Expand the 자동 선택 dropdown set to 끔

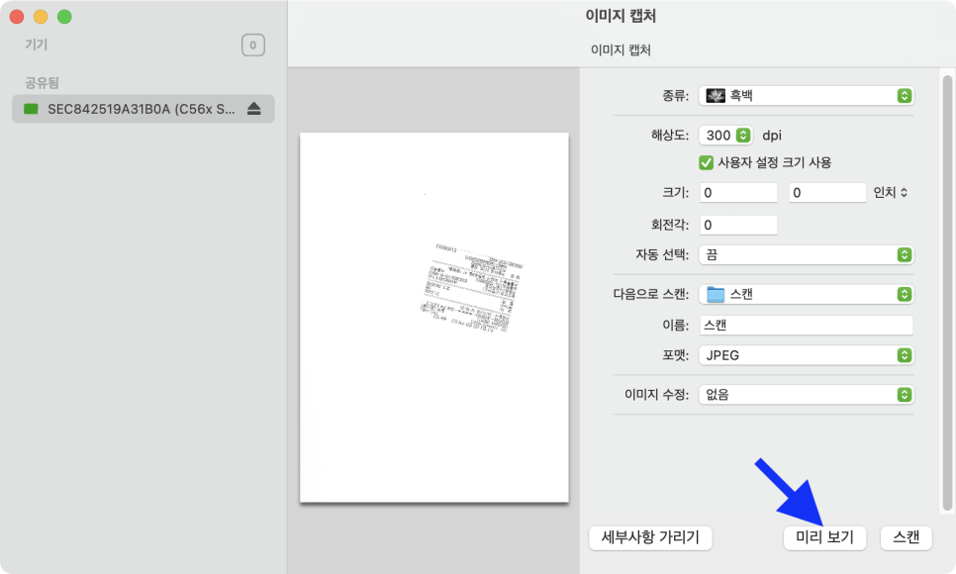pyautogui.click(x=806, y=254)
